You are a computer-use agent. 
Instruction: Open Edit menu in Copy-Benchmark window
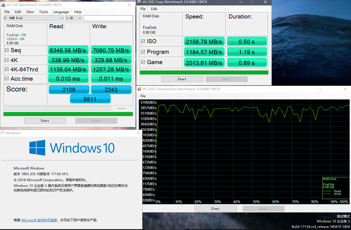coord(154,9)
